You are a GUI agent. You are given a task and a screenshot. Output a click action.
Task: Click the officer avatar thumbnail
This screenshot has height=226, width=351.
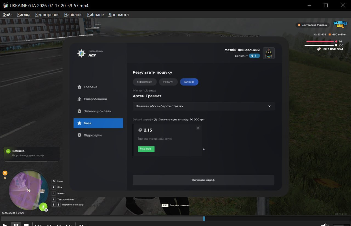[x=269, y=53]
